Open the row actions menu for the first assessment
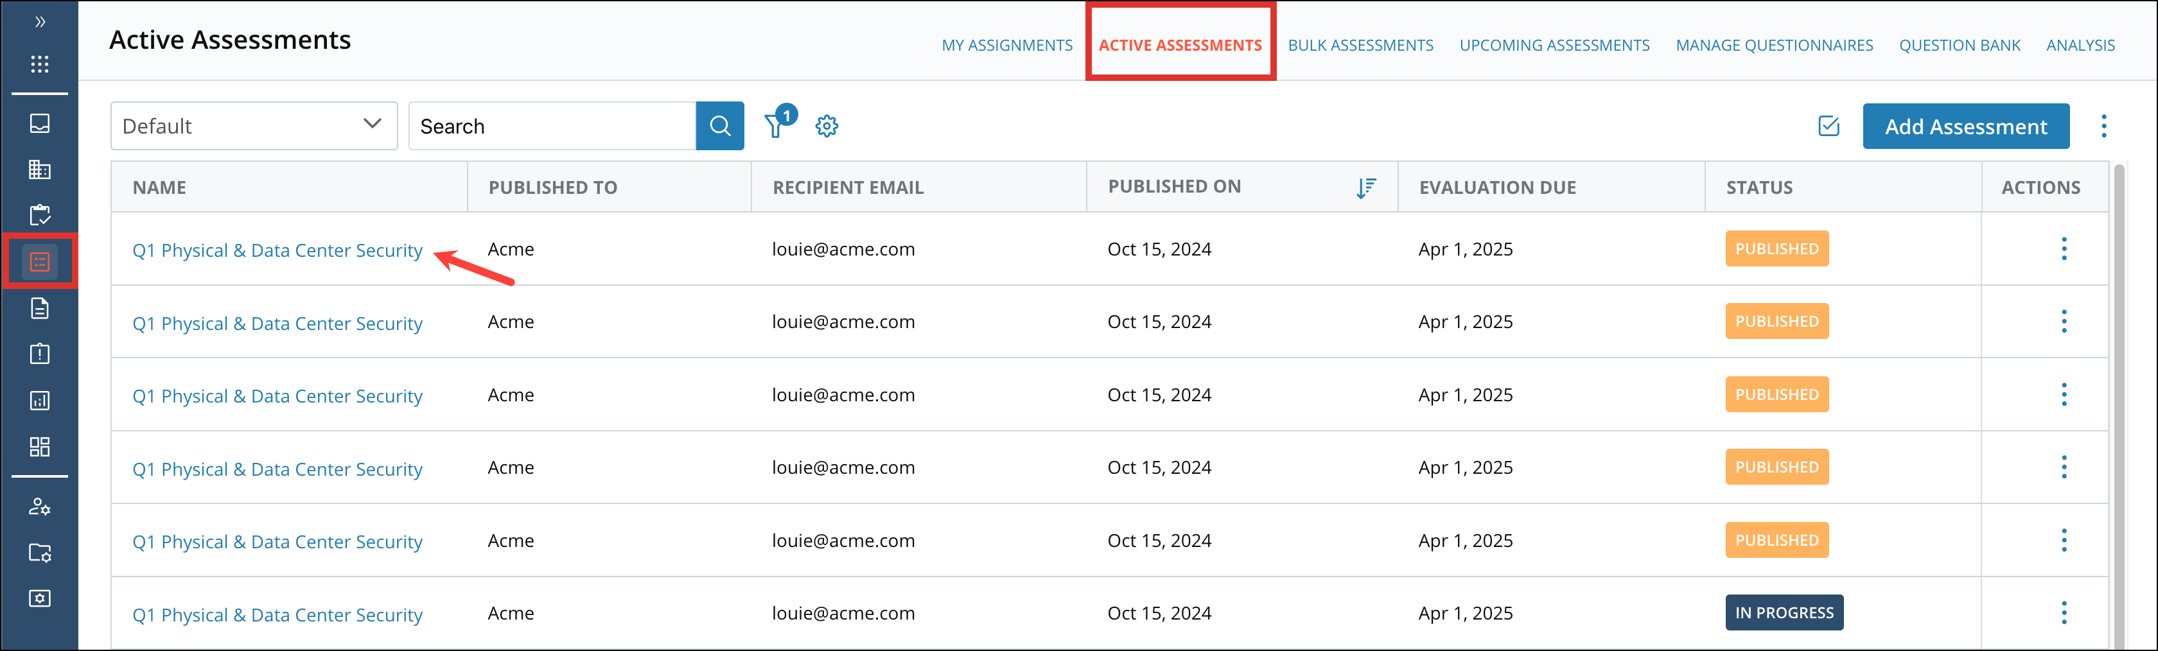The image size is (2158, 651). [2064, 249]
